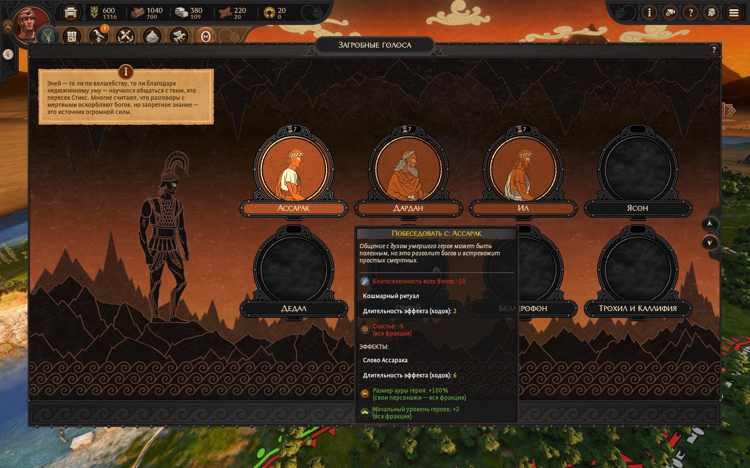This screenshot has width=750, height=468.
Task: Open the green deer faction emblem button
Action: (47, 36)
